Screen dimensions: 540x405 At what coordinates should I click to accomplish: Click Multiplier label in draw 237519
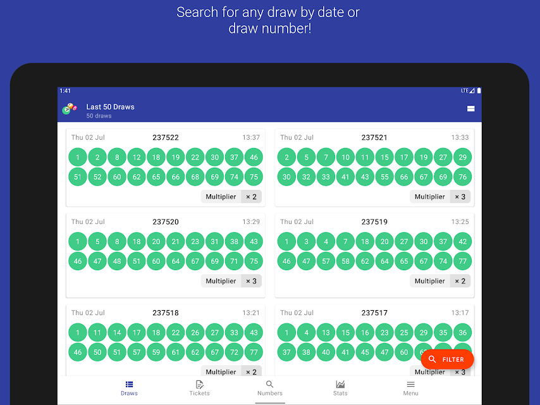tap(429, 281)
